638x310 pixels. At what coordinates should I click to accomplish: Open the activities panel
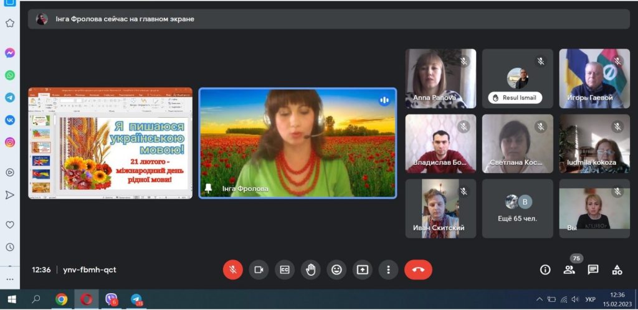(617, 270)
